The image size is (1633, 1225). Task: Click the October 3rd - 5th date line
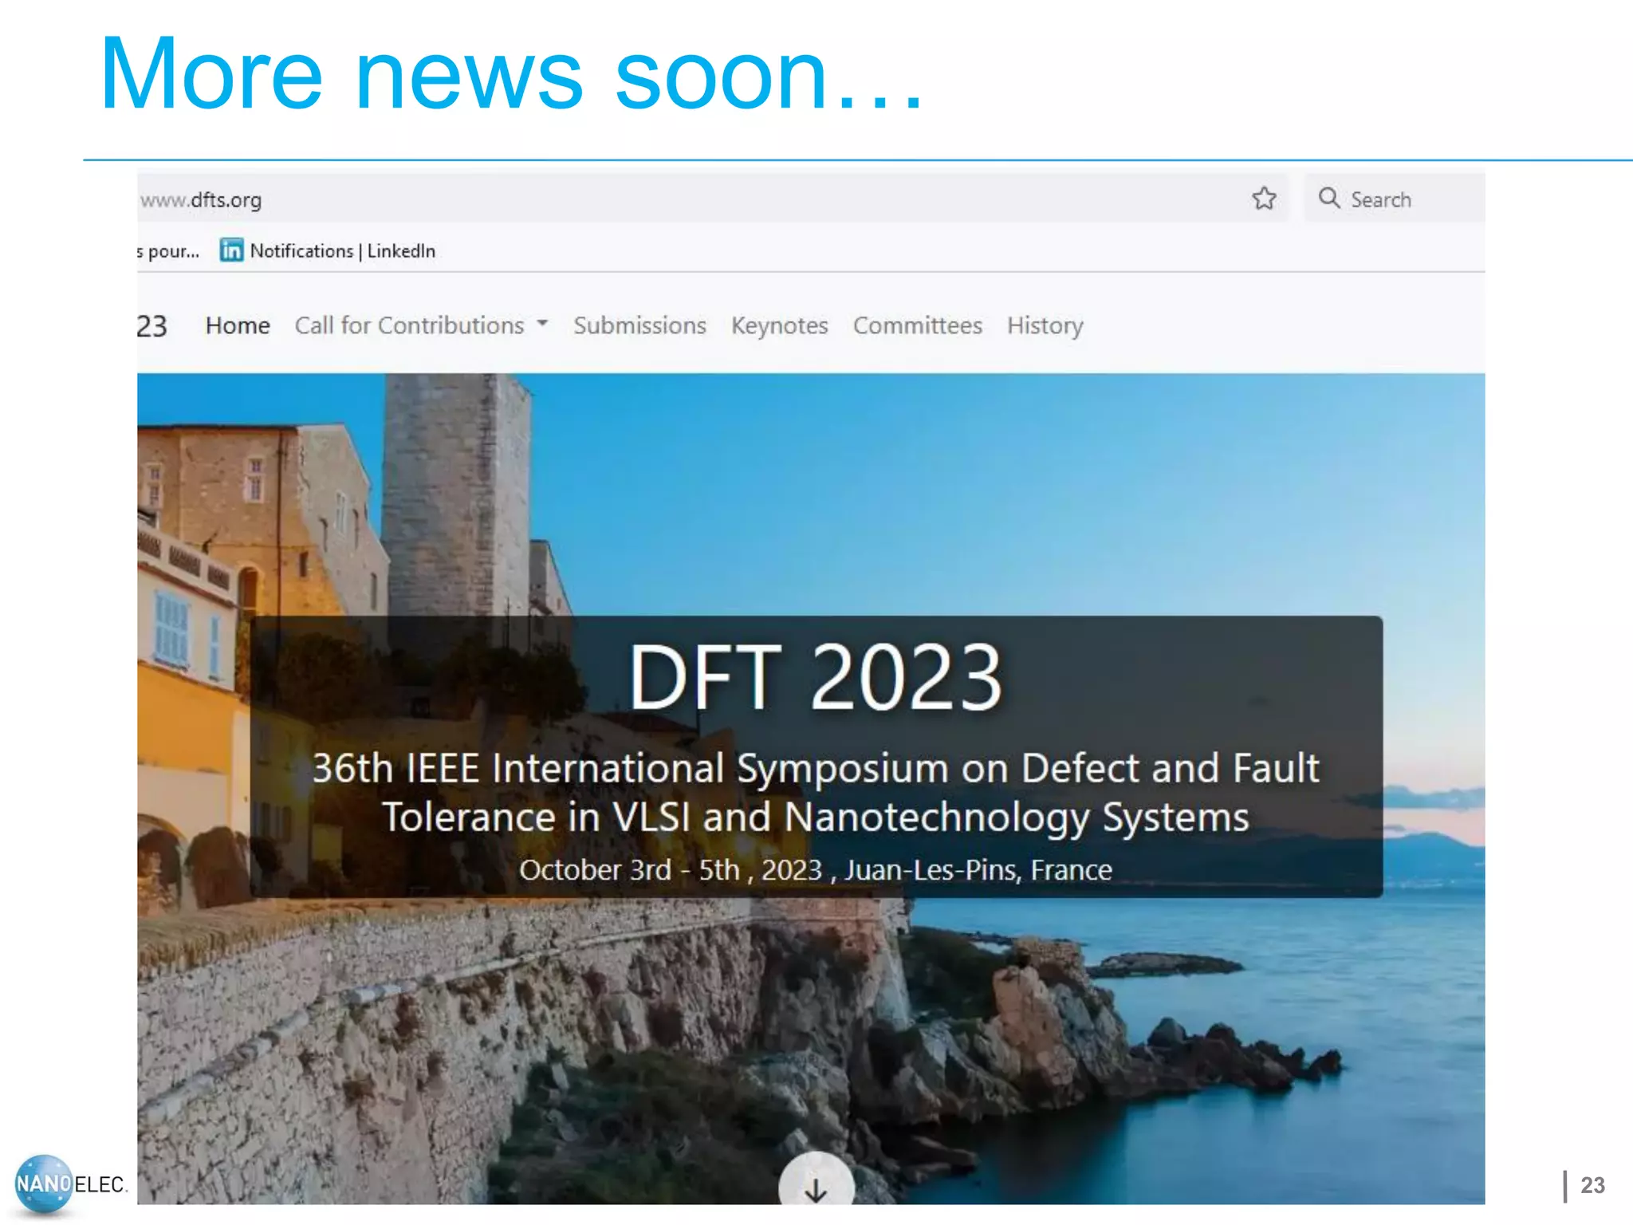pyautogui.click(x=815, y=869)
